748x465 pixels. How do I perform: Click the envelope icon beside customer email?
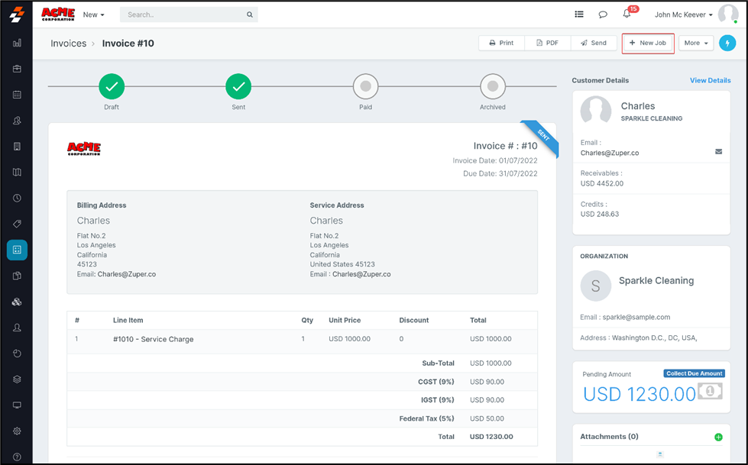pos(718,152)
